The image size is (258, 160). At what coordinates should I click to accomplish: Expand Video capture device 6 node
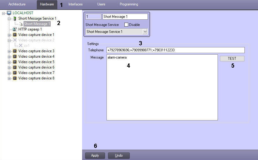[9, 68]
